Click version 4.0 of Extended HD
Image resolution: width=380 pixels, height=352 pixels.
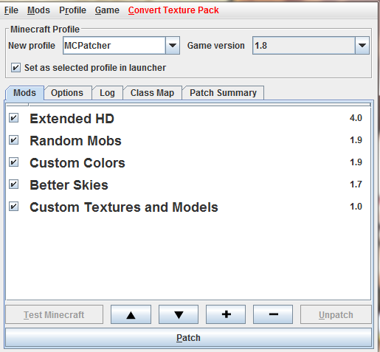[x=356, y=118]
